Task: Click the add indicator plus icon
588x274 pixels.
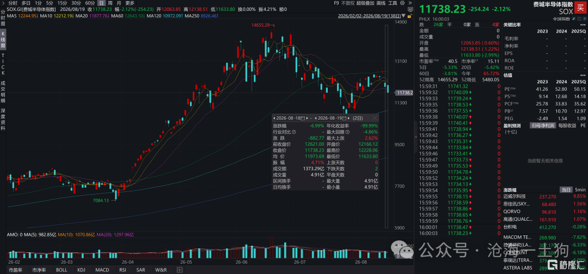Action: point(179,270)
